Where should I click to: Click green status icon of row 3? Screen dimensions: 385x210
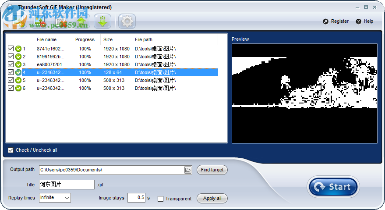point(18,64)
